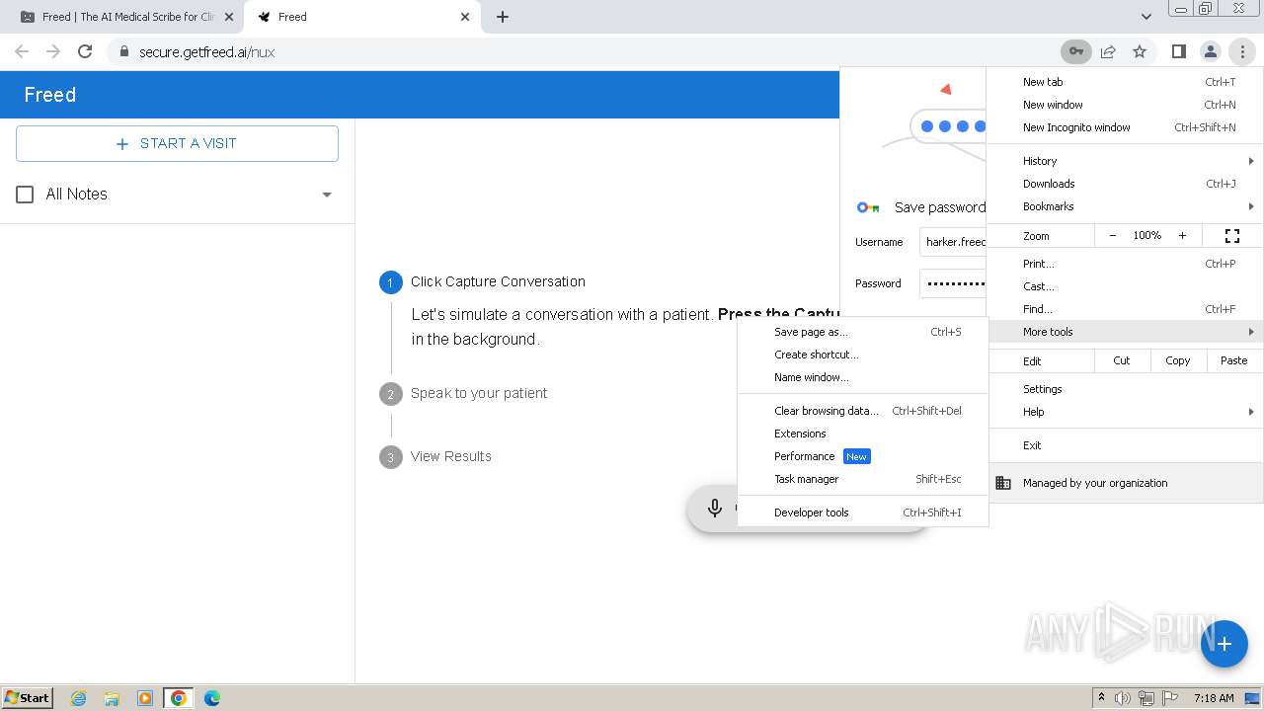Viewport: 1264px width, 711px height.
Task: Click the volume speaker tray icon
Action: click(x=1123, y=698)
